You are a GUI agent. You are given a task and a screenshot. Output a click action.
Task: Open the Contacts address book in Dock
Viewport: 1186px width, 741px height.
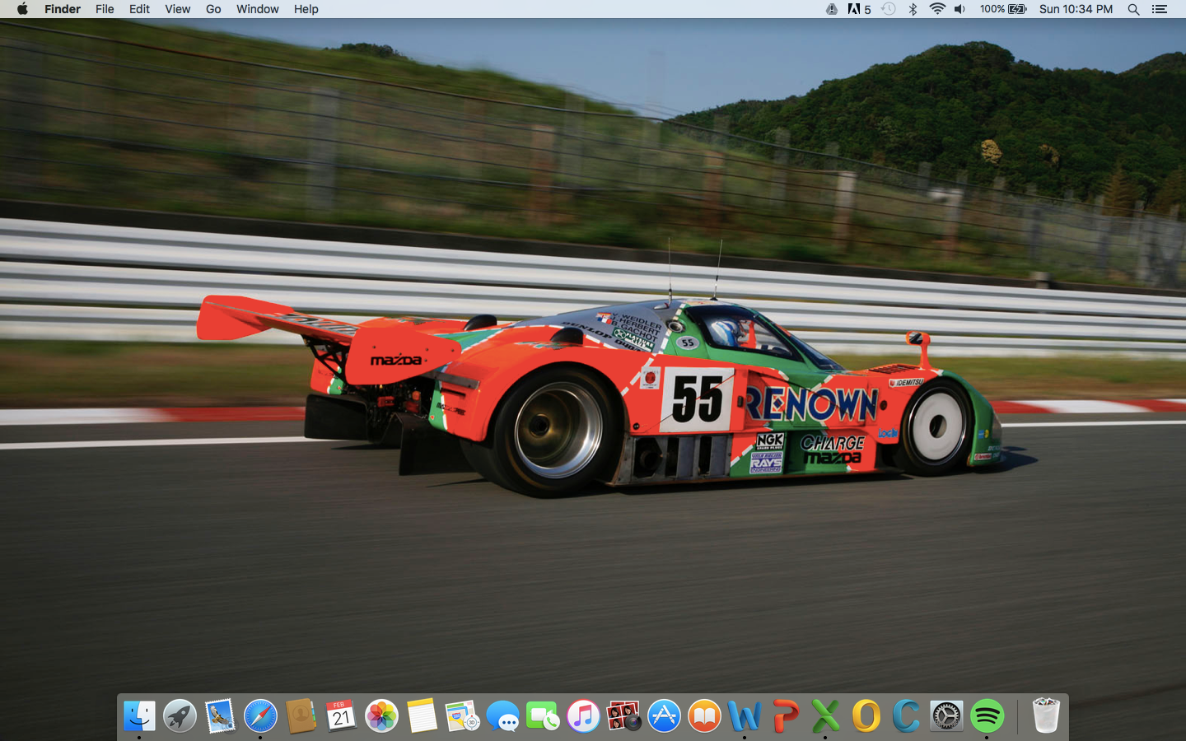[301, 716]
